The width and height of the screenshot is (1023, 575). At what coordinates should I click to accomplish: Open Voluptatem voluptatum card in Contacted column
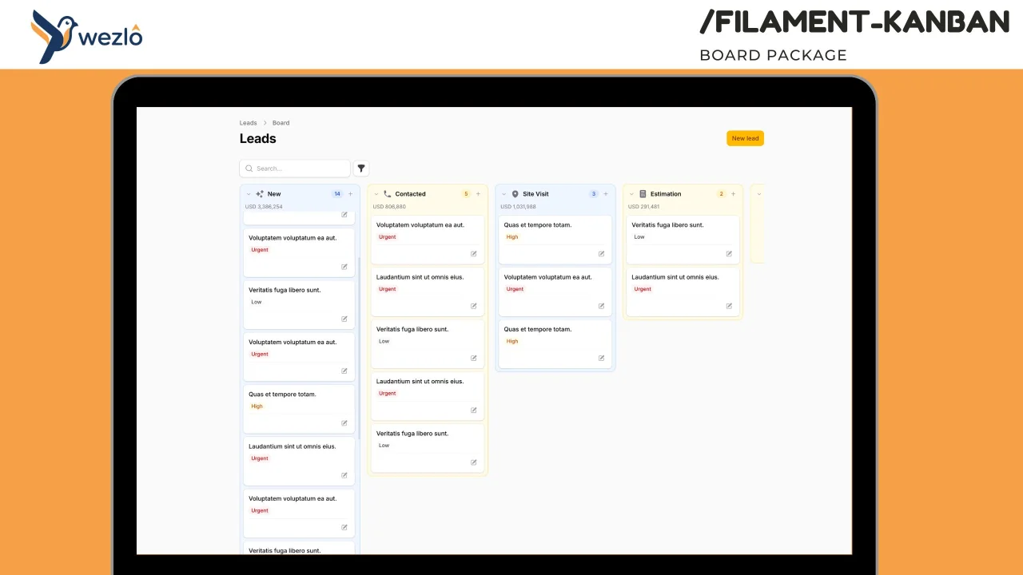pyautogui.click(x=428, y=240)
